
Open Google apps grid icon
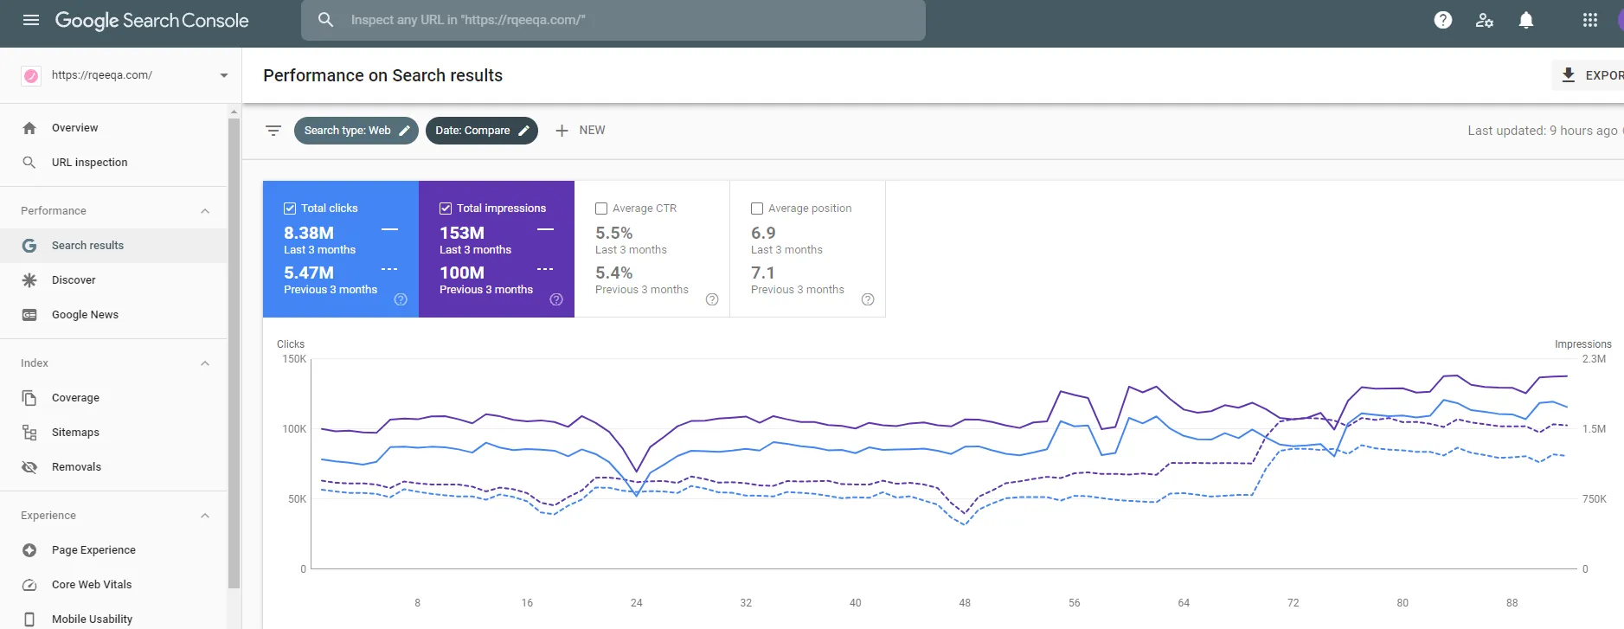[1590, 20]
